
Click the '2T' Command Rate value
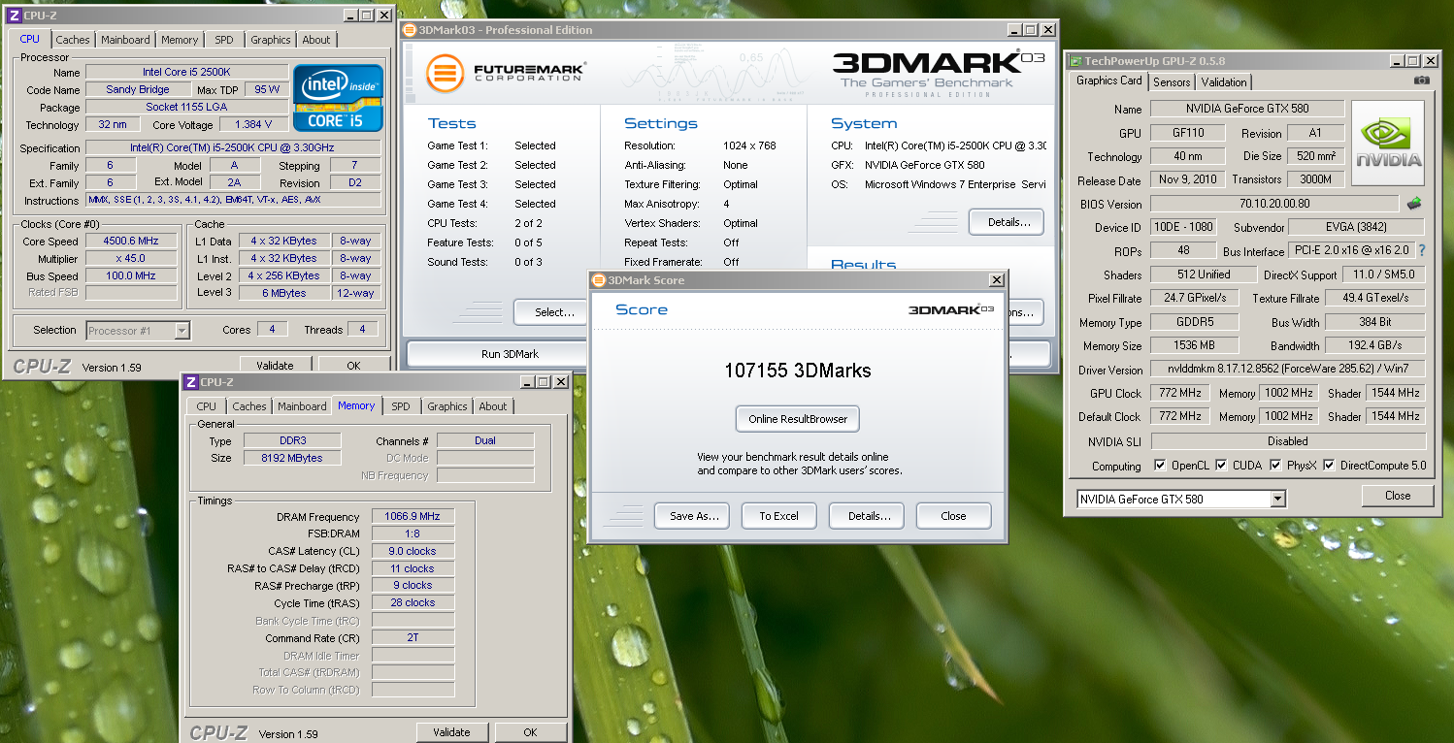413,638
